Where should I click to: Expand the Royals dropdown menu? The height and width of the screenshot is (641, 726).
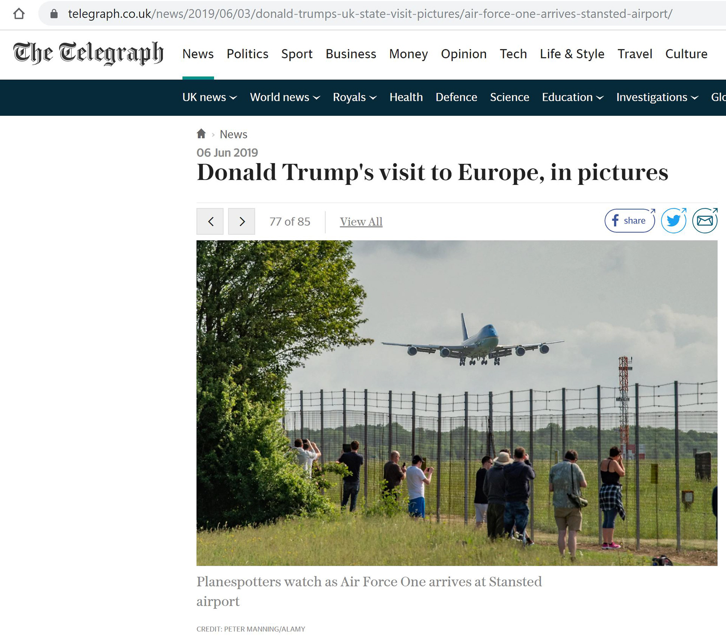click(355, 97)
